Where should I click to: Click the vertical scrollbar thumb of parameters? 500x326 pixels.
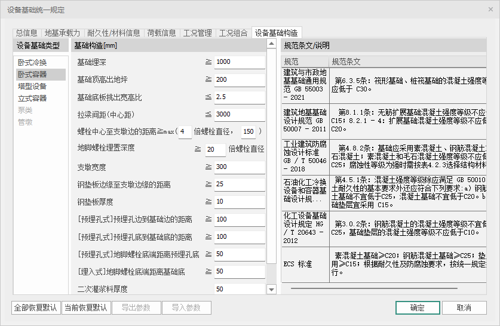[x=271, y=156]
